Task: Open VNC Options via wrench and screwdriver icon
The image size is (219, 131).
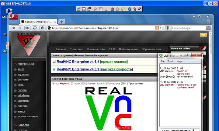Action: pos(96,9)
